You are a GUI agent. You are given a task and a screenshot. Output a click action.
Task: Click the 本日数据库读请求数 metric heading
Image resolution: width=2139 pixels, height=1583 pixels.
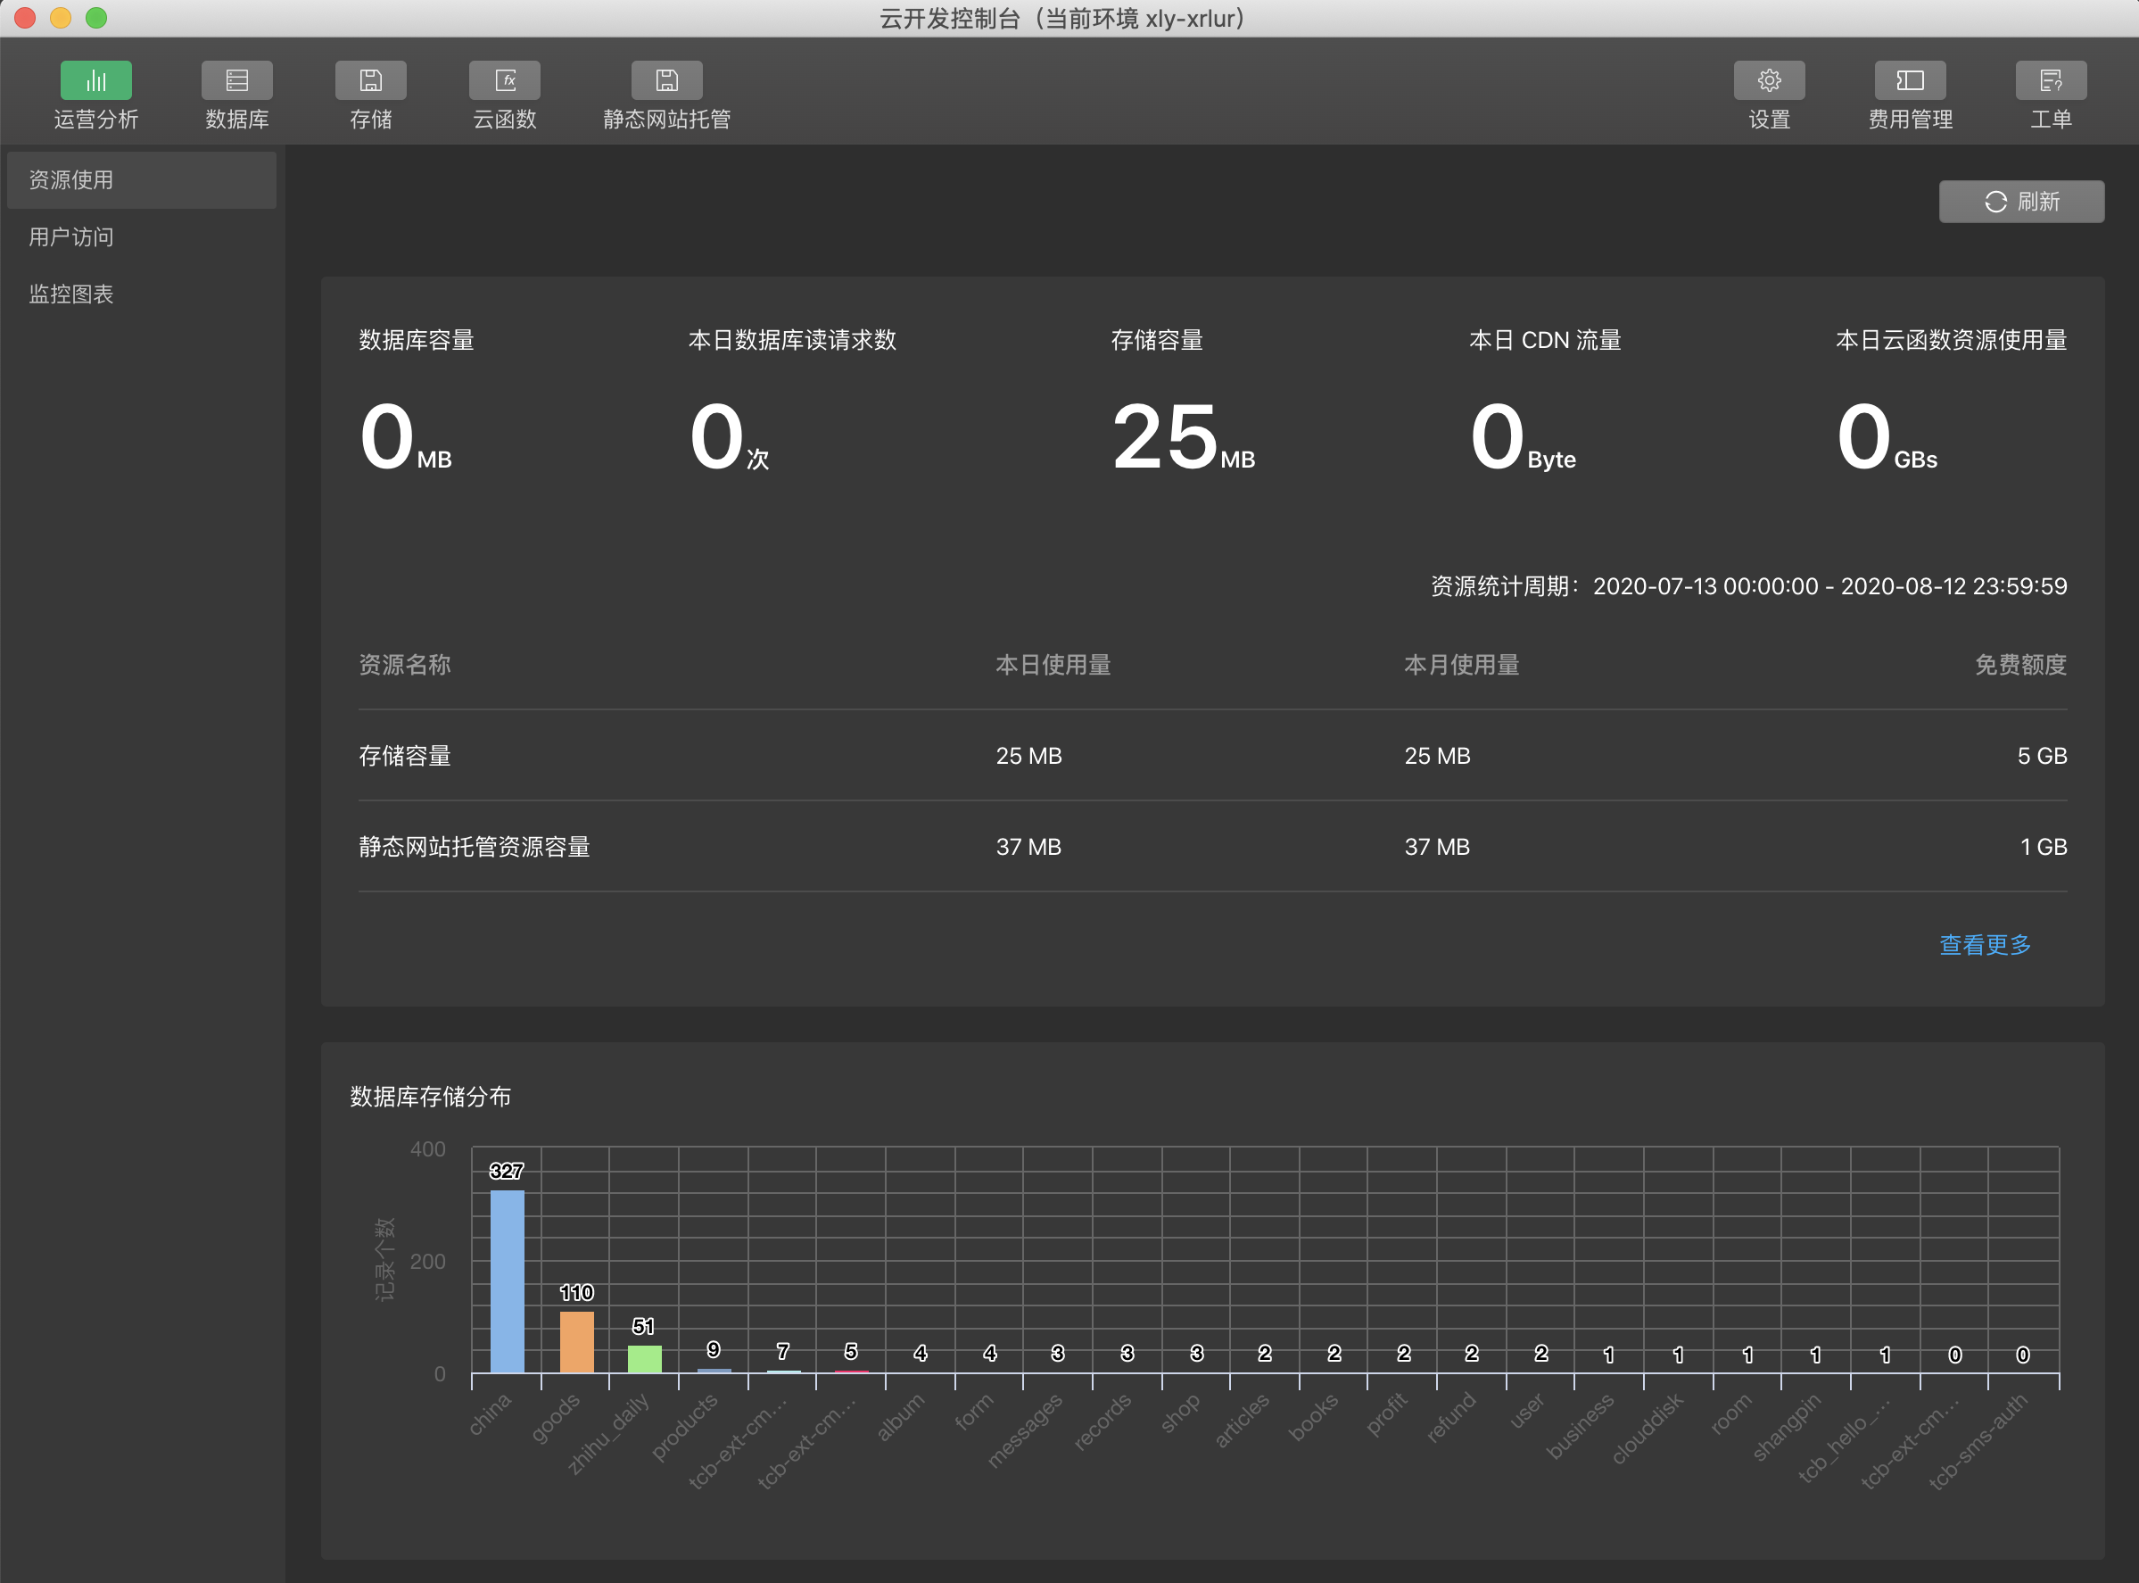click(792, 340)
